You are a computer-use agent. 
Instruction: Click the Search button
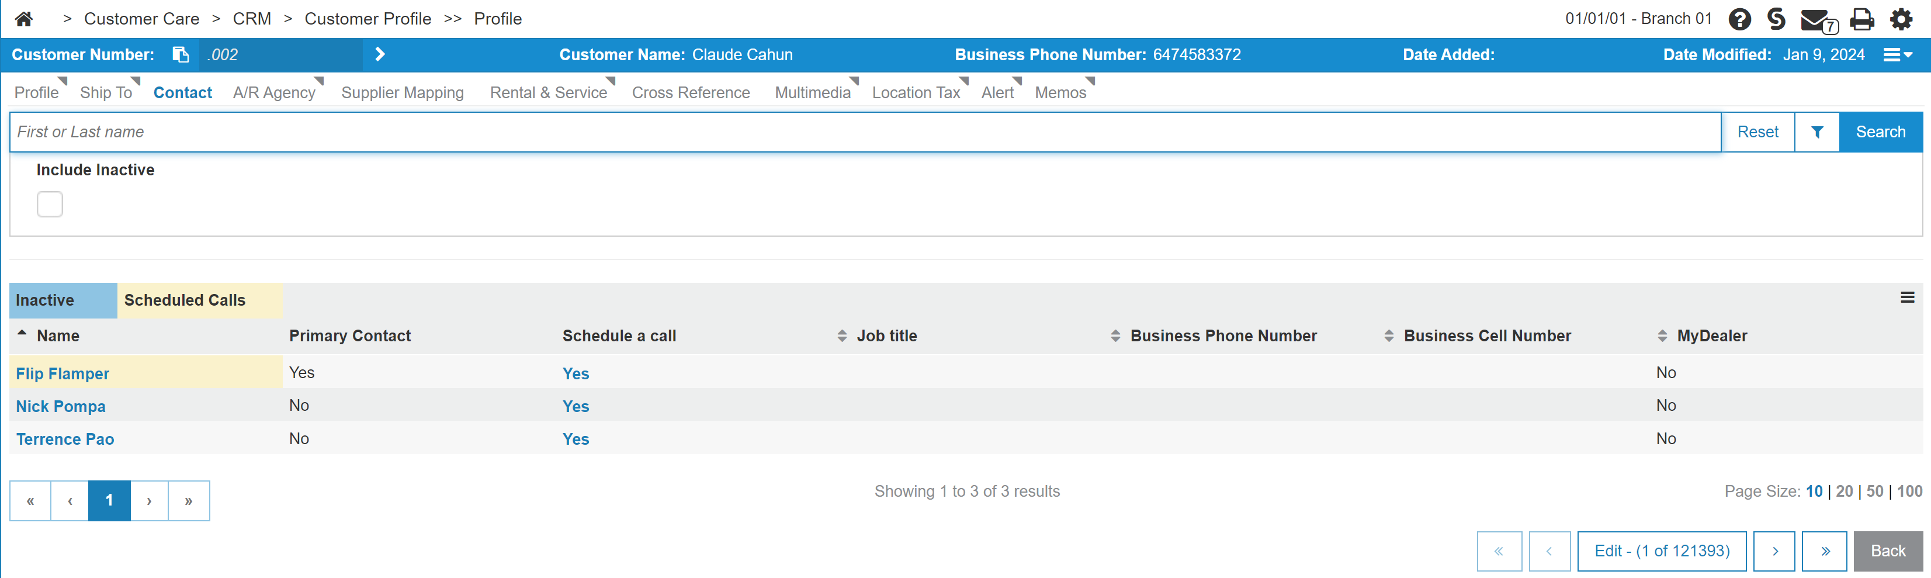(x=1881, y=132)
